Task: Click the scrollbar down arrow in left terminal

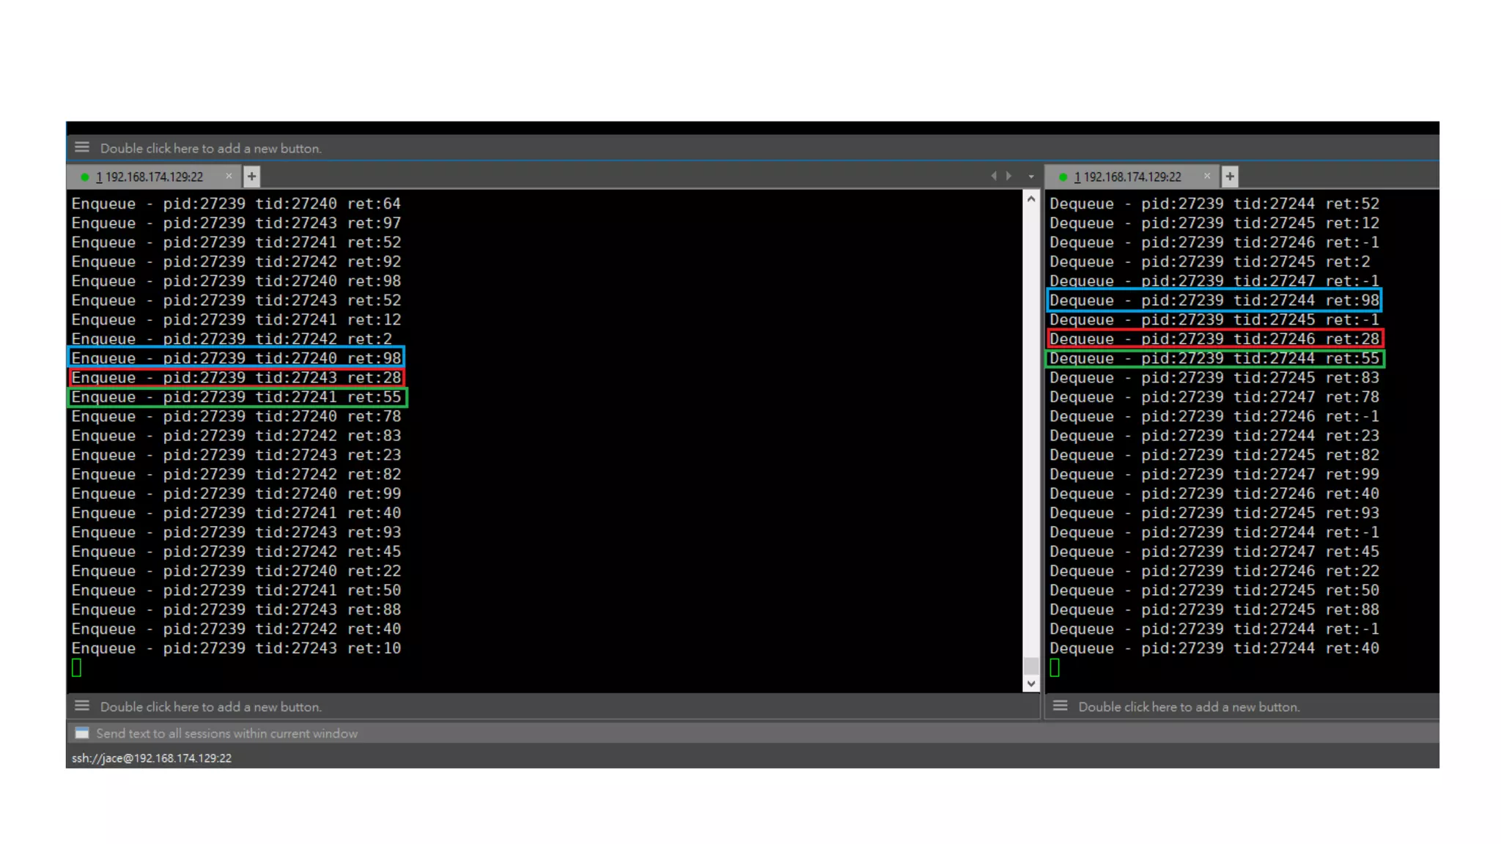Action: click(1031, 684)
